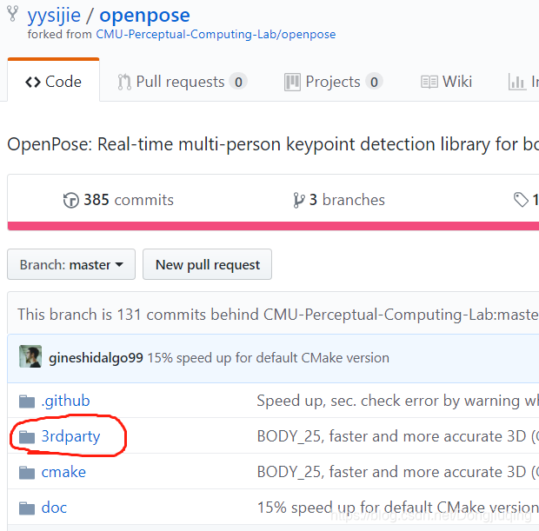
Task: Click the 3rdparty folder icon
Action: [x=27, y=437]
